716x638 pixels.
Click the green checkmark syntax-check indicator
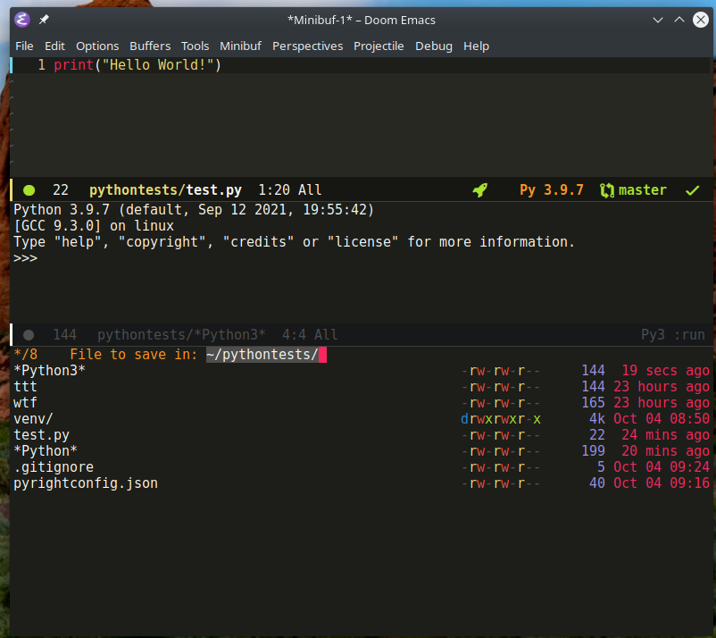point(692,190)
